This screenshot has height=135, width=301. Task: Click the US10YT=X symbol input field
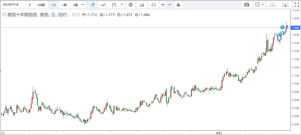[13, 5]
